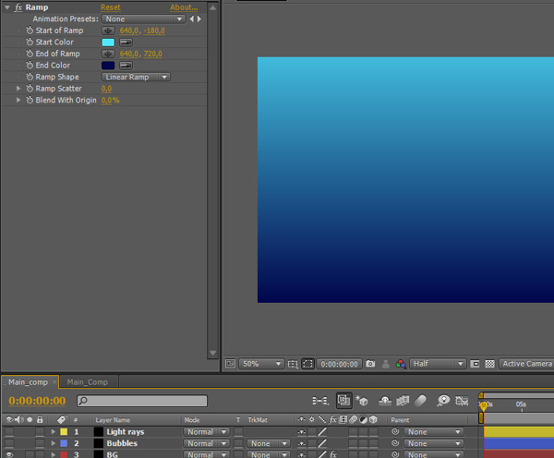Open the End Color swatch
This screenshot has width=554, height=458.
coord(108,66)
